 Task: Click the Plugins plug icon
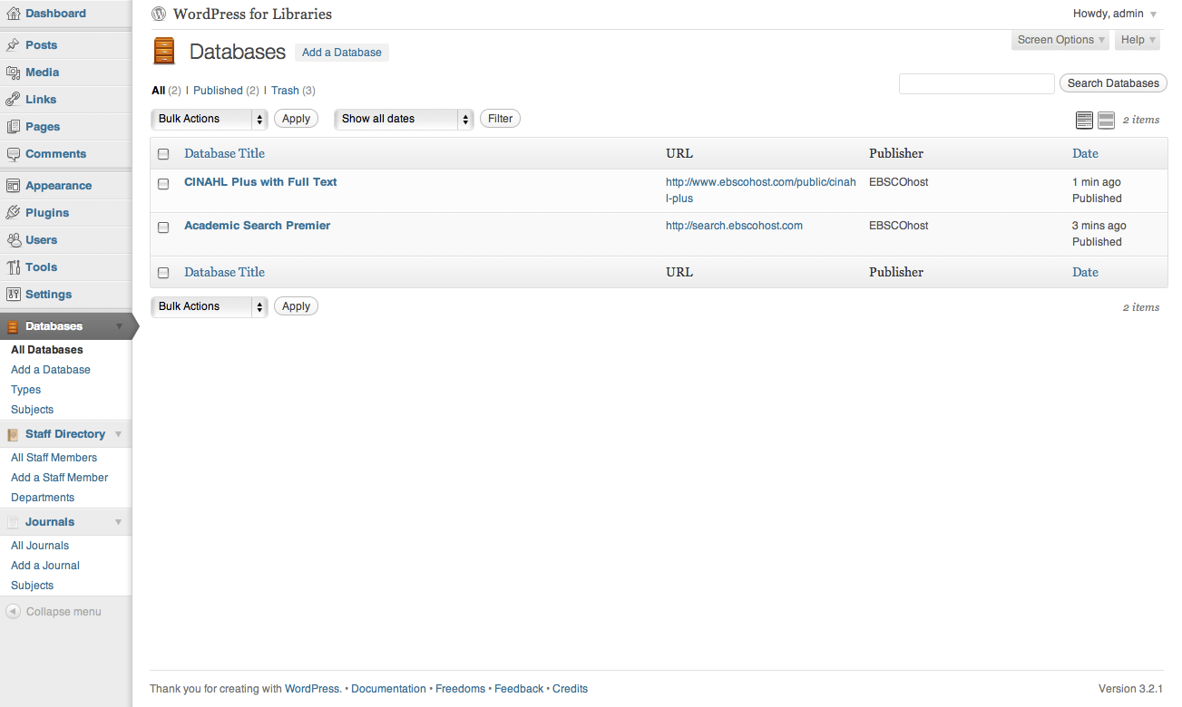13,213
